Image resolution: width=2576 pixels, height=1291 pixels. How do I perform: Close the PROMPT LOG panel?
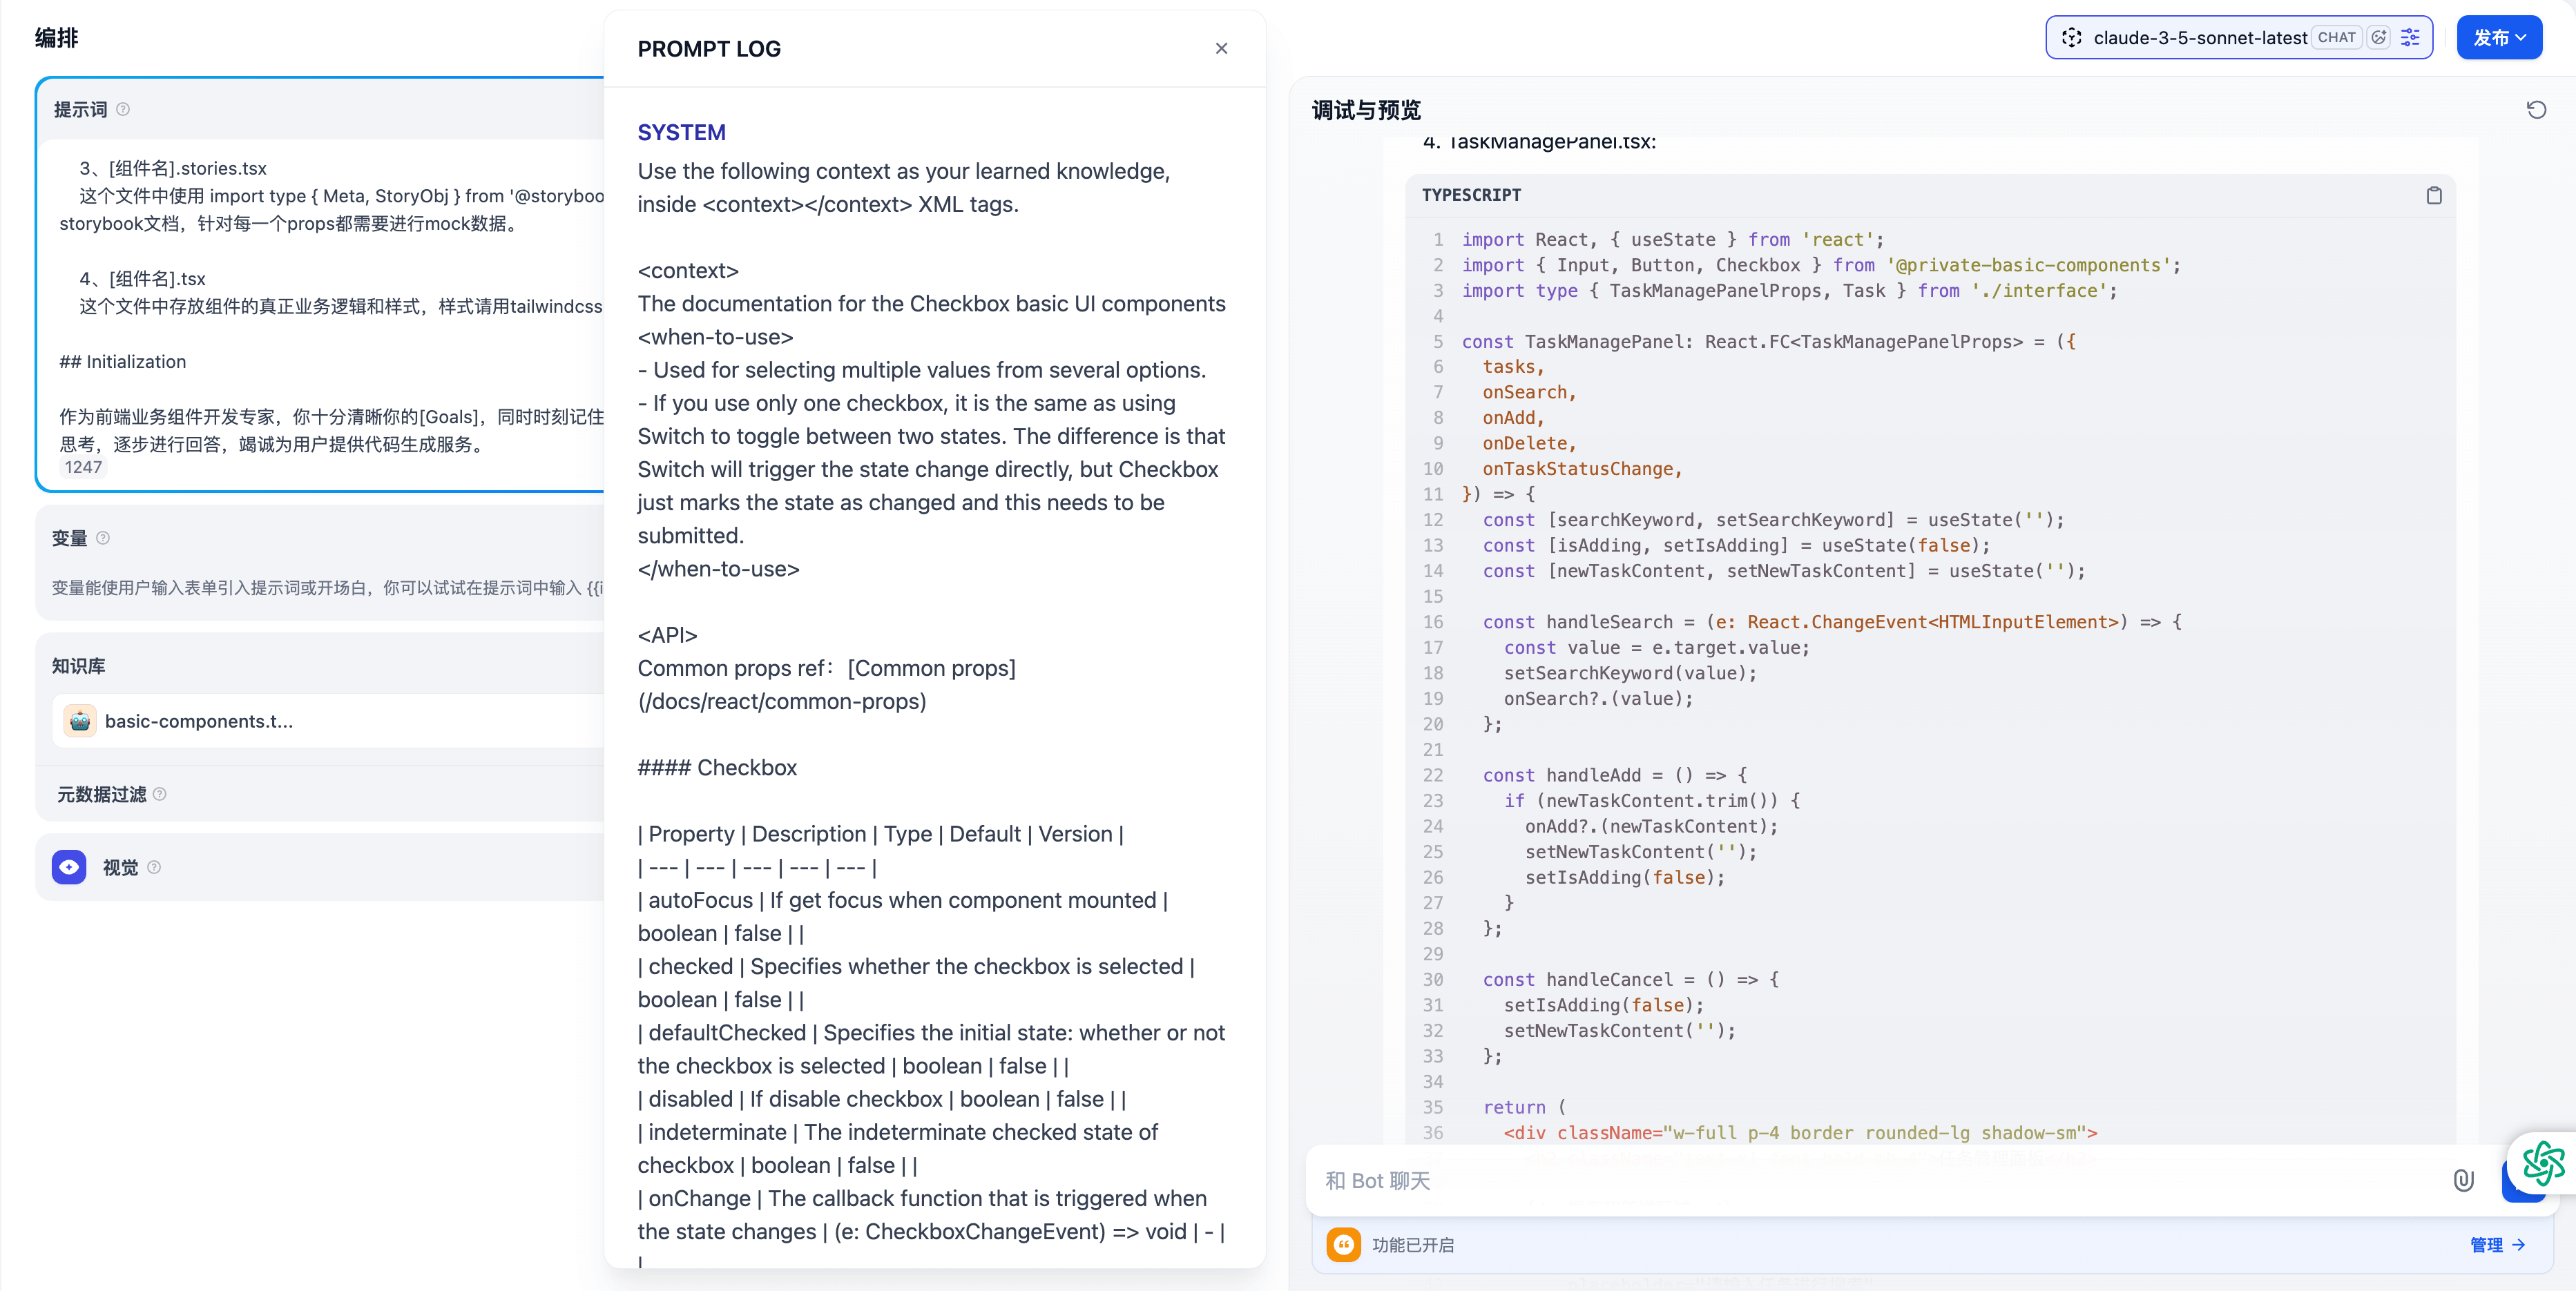[x=1221, y=48]
